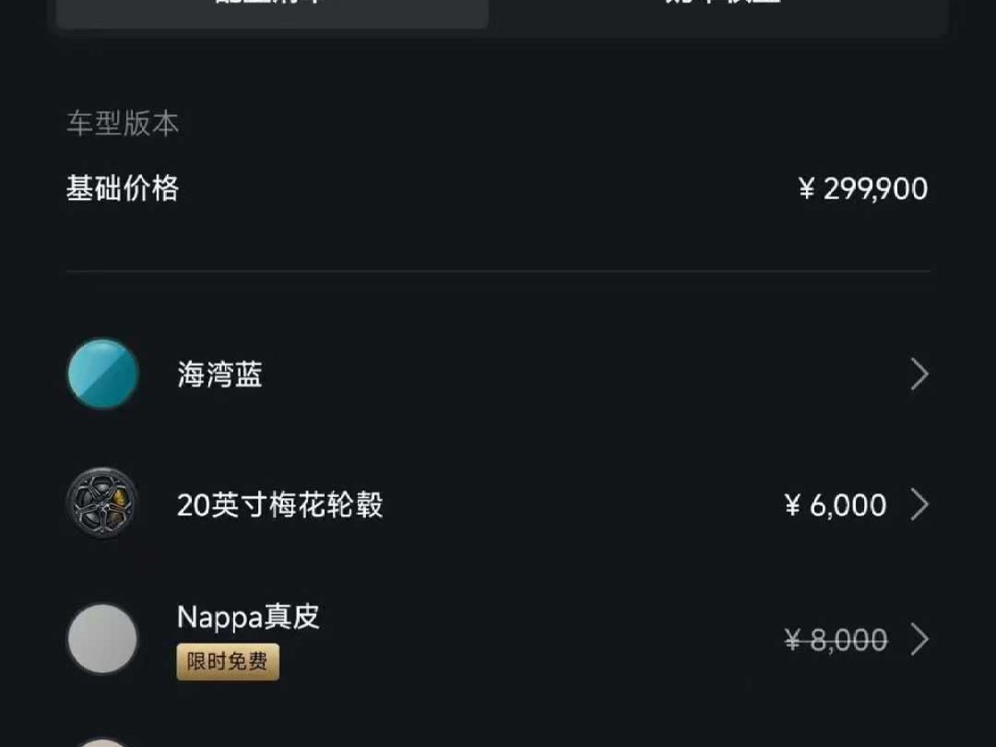Click the ¥ 6,000 wheel price
Viewport: 996px width, 747px height.
pyautogui.click(x=835, y=505)
